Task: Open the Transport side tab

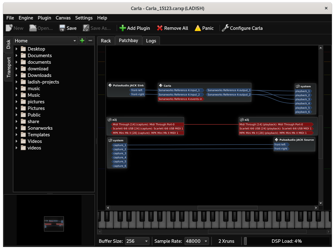Action: click(8, 67)
